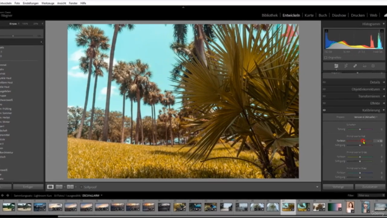Open the Ansicht menu
The image size is (387, 218).
pyautogui.click(x=62, y=3)
